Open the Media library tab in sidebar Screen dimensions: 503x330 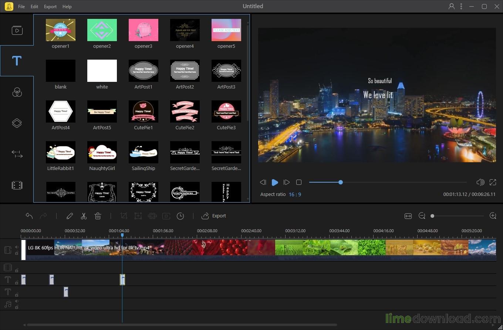coord(17,30)
